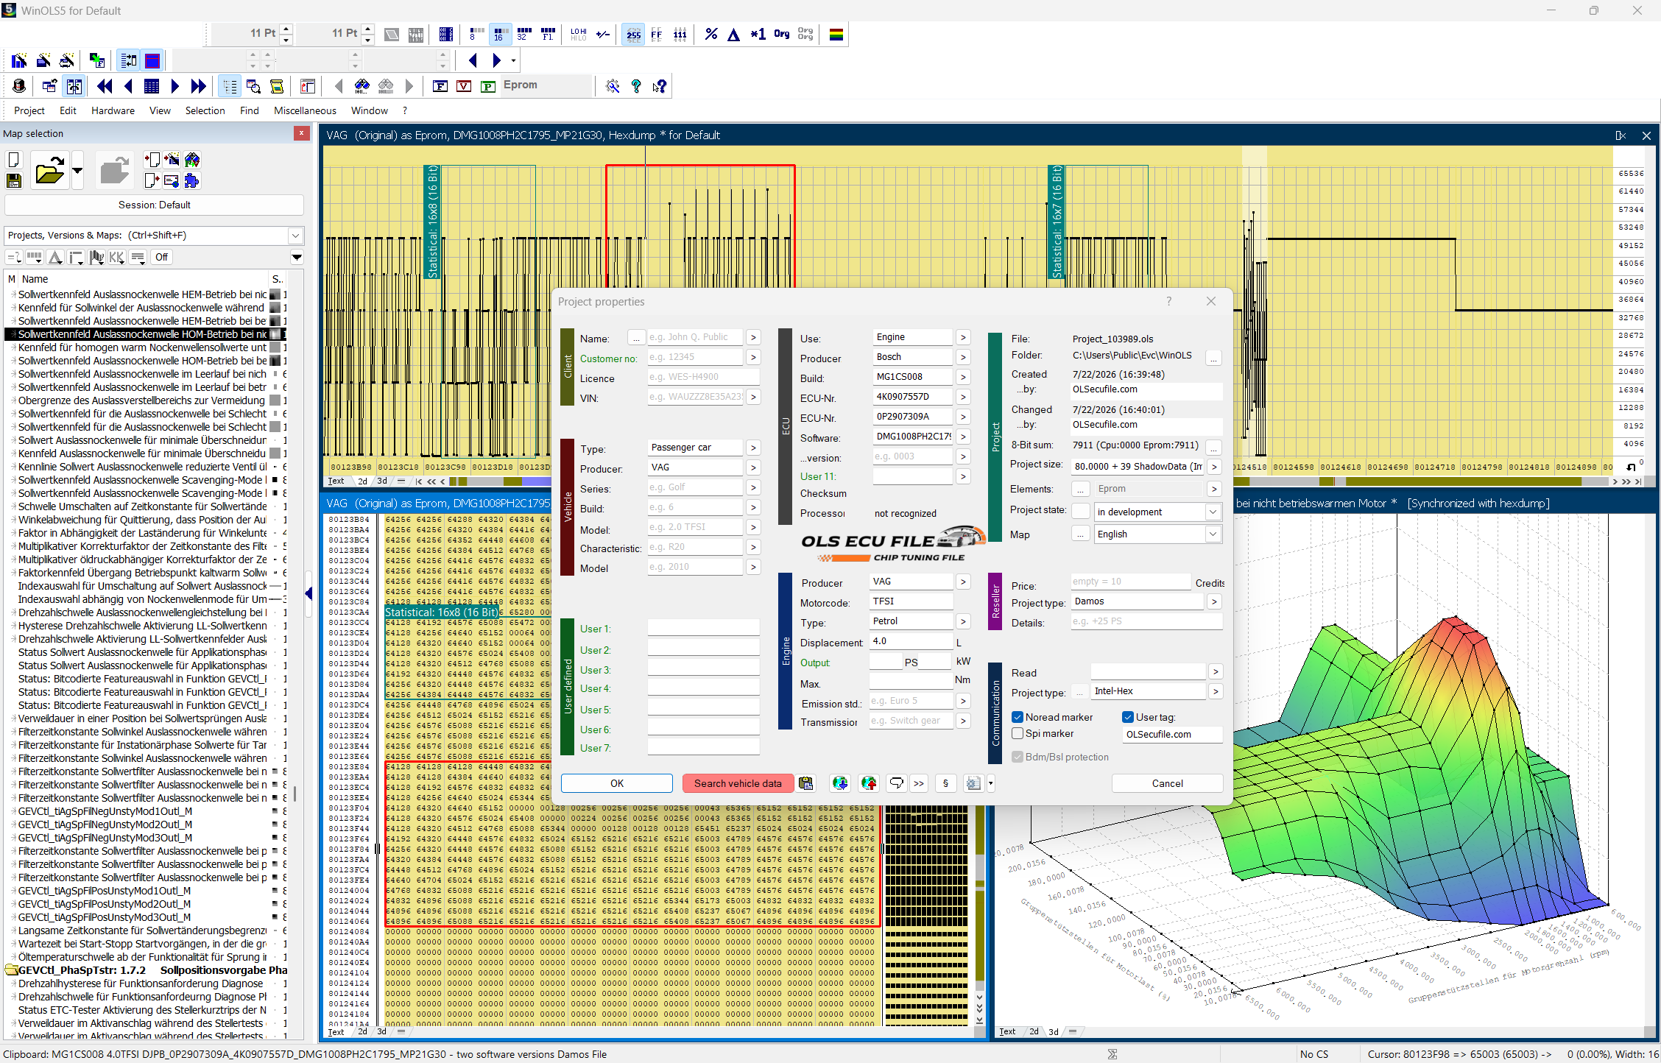Image resolution: width=1661 pixels, height=1063 pixels.
Task: Enable the Spi marker checkbox
Action: pyautogui.click(x=1018, y=733)
